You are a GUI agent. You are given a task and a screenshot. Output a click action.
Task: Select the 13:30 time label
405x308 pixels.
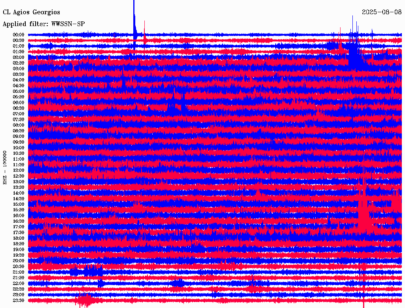[19, 187]
